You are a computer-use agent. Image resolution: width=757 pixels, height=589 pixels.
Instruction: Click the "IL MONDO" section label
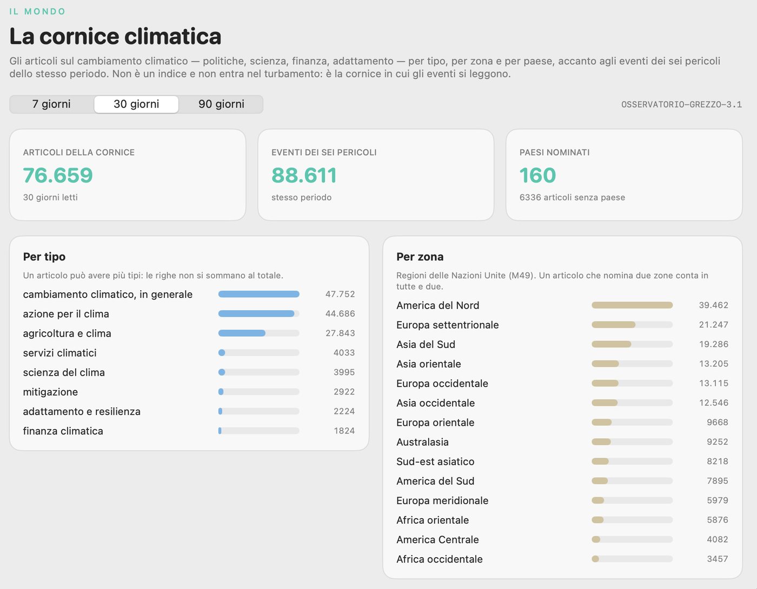pos(37,11)
